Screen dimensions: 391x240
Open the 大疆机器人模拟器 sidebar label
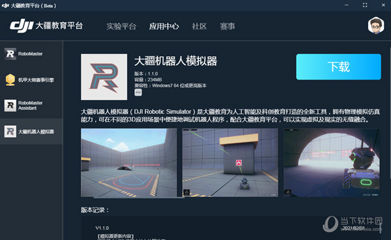coord(36,132)
